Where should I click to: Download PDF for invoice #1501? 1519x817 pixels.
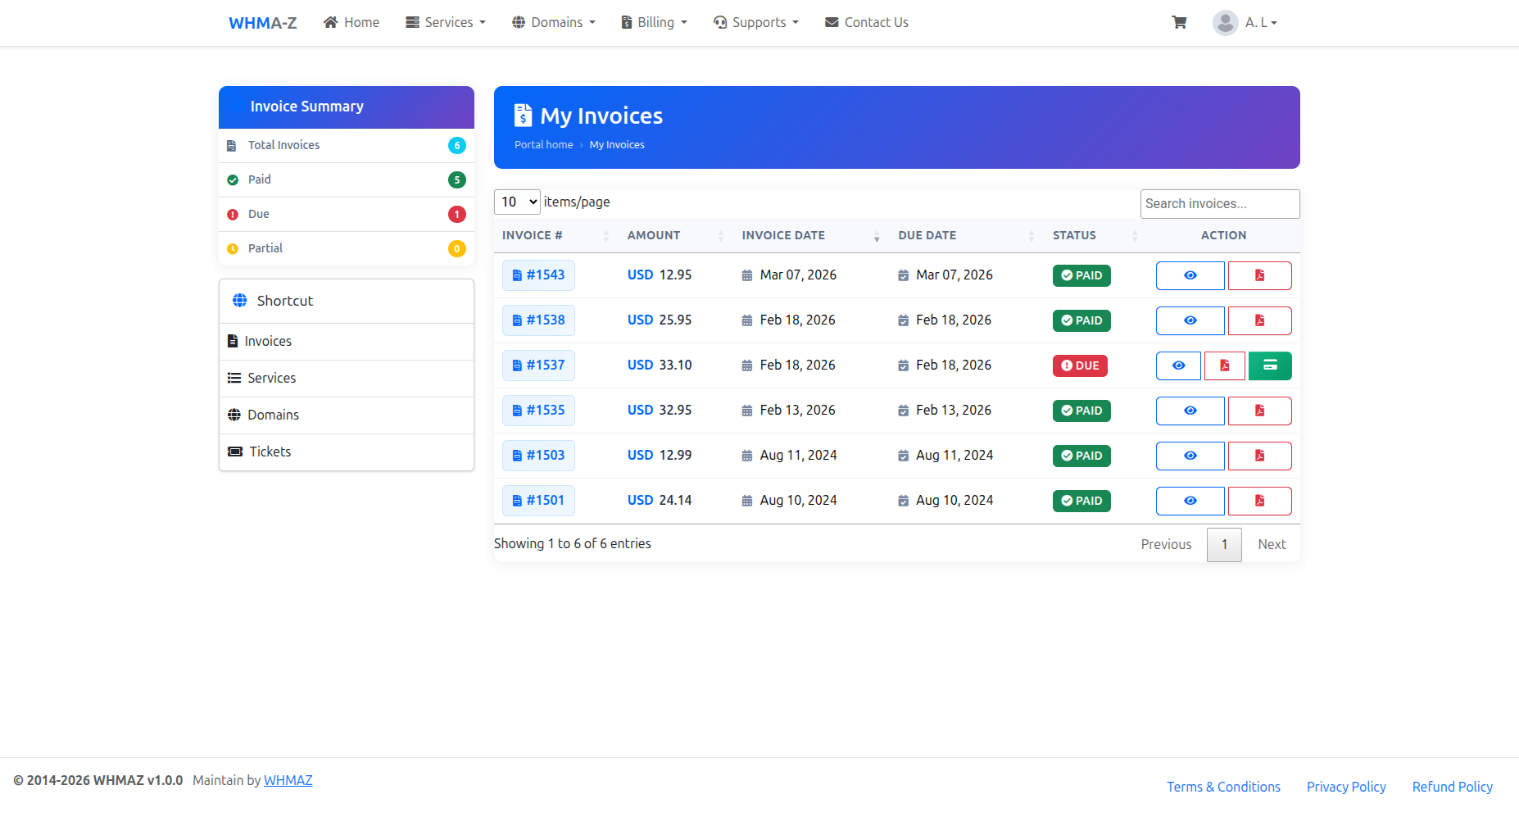(x=1259, y=501)
